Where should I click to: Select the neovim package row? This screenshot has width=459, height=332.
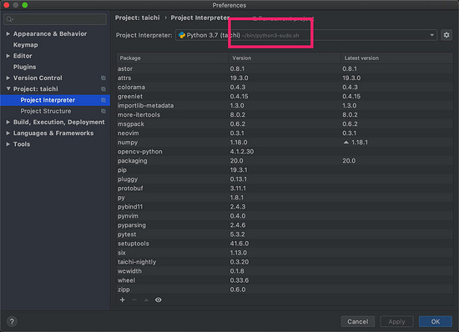[x=285, y=133]
